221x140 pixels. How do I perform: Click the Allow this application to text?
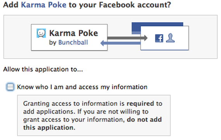point(43,69)
